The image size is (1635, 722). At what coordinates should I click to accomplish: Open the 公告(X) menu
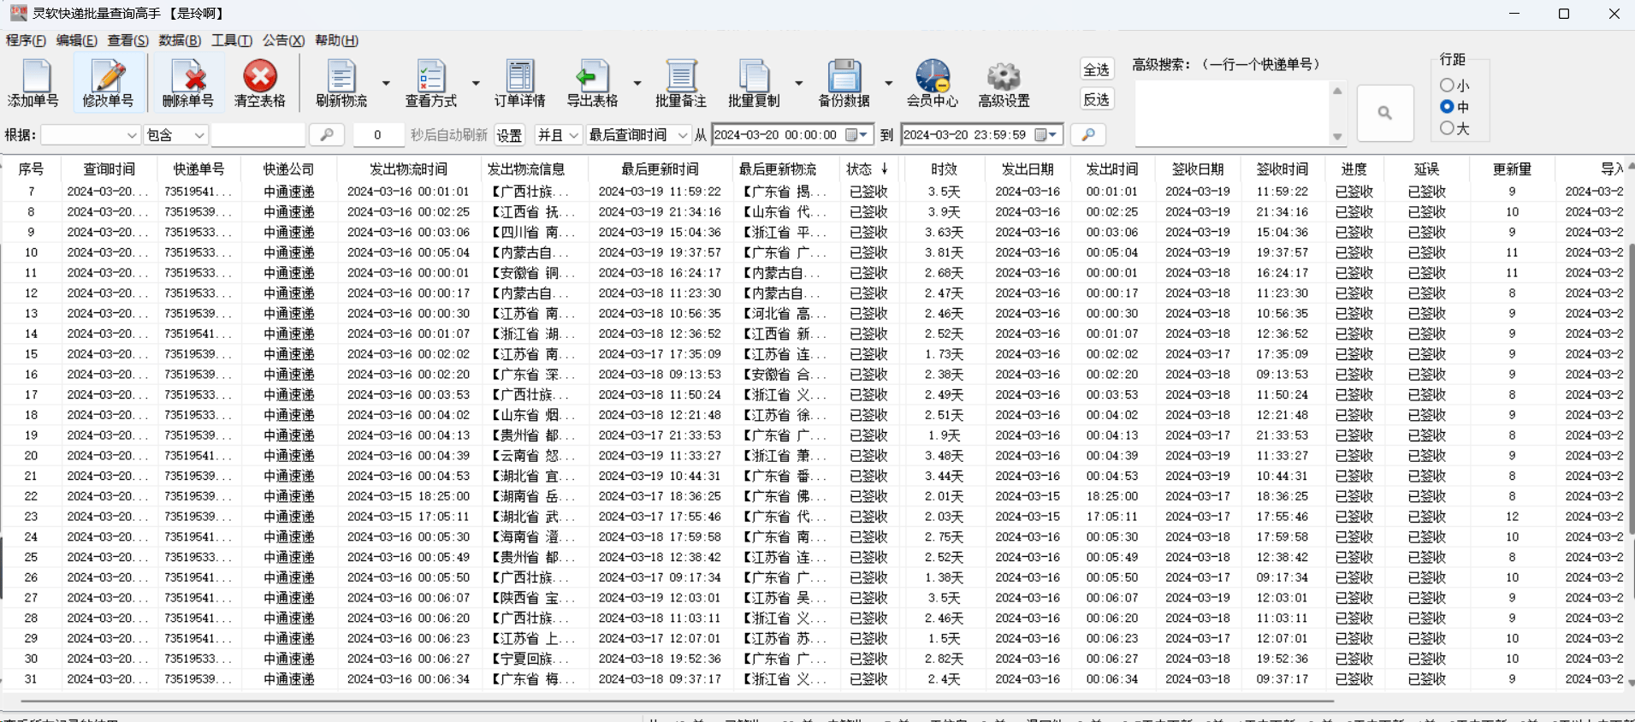tap(283, 40)
